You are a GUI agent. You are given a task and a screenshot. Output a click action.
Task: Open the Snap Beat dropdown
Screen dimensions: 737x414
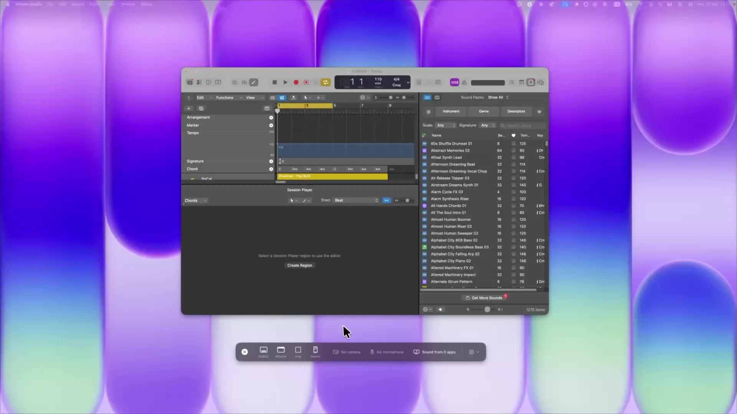point(356,200)
